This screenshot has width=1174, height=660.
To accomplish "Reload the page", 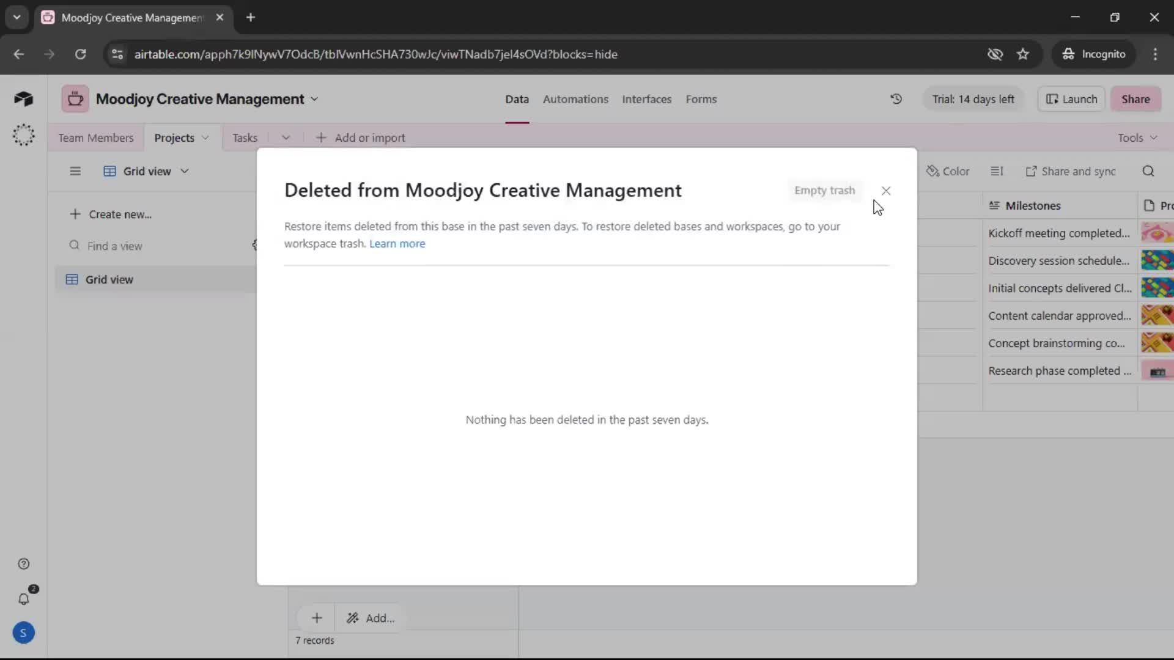I will (x=80, y=54).
